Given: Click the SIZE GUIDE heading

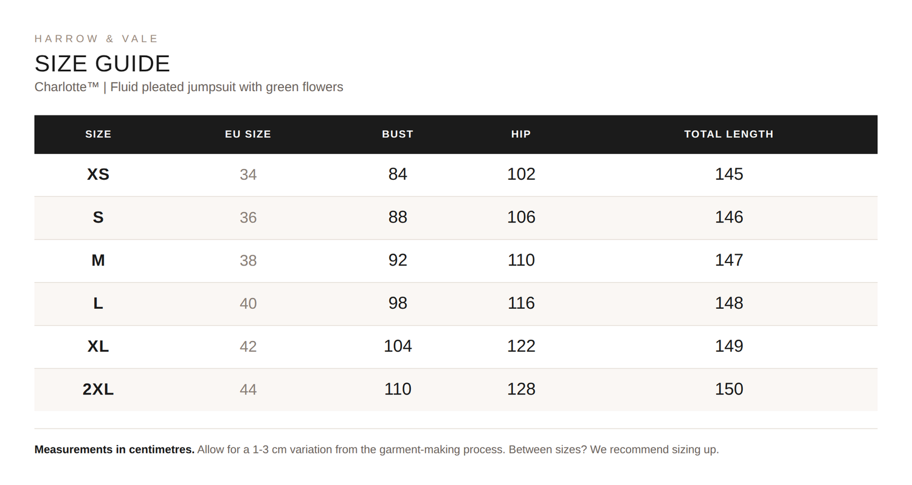Looking at the screenshot, I should (102, 64).
